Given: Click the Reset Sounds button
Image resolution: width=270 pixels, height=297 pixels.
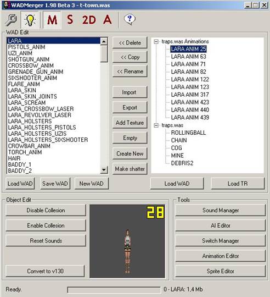Looking at the screenshot, I should pos(46,241).
